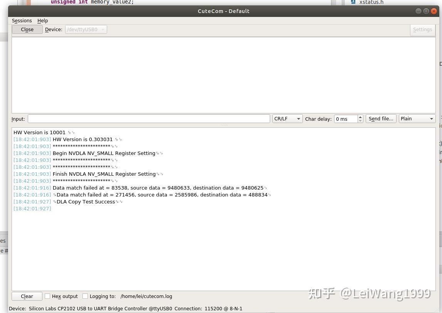Decrease Char delay with the down arrow
Screen dimensions: 442x313
tap(360, 120)
